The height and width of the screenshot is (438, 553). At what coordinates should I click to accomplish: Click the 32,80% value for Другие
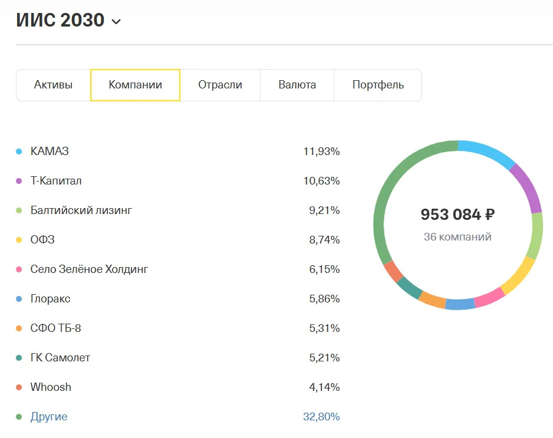[321, 417]
